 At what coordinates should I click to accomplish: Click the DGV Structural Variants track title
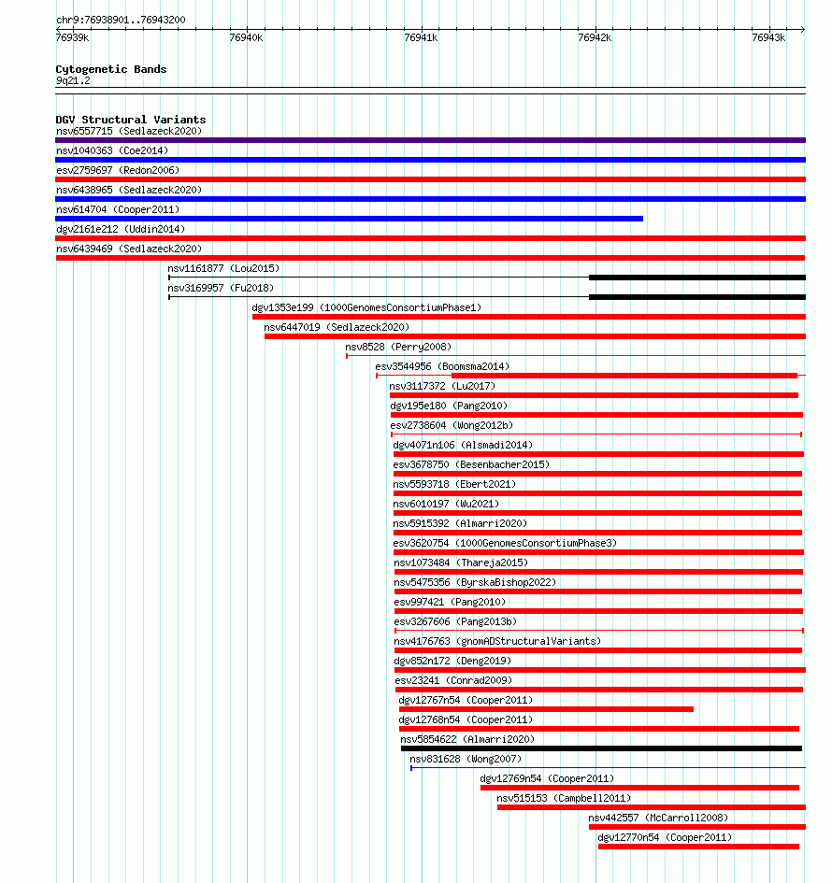click(x=131, y=120)
